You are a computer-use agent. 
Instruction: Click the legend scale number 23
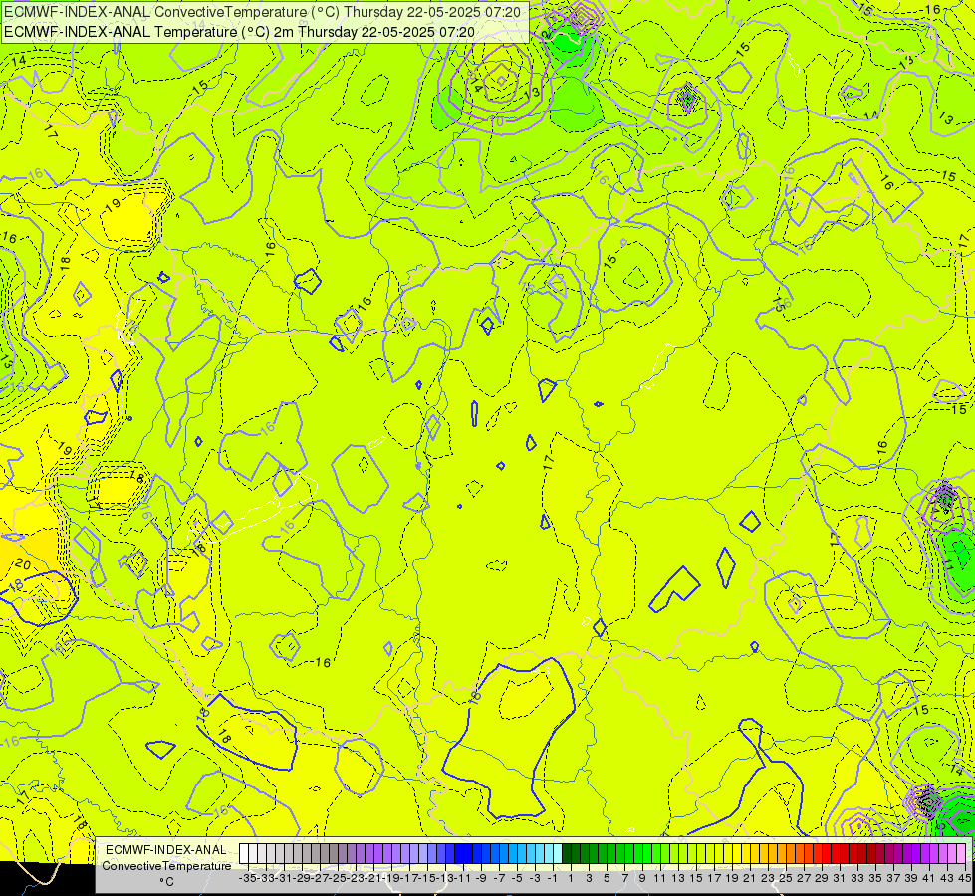coord(767,878)
